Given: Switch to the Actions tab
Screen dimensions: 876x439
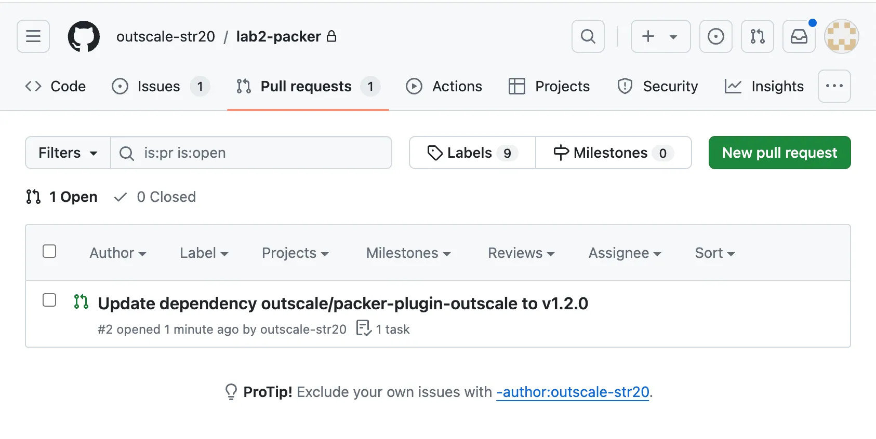Looking at the screenshot, I should pyautogui.click(x=444, y=86).
